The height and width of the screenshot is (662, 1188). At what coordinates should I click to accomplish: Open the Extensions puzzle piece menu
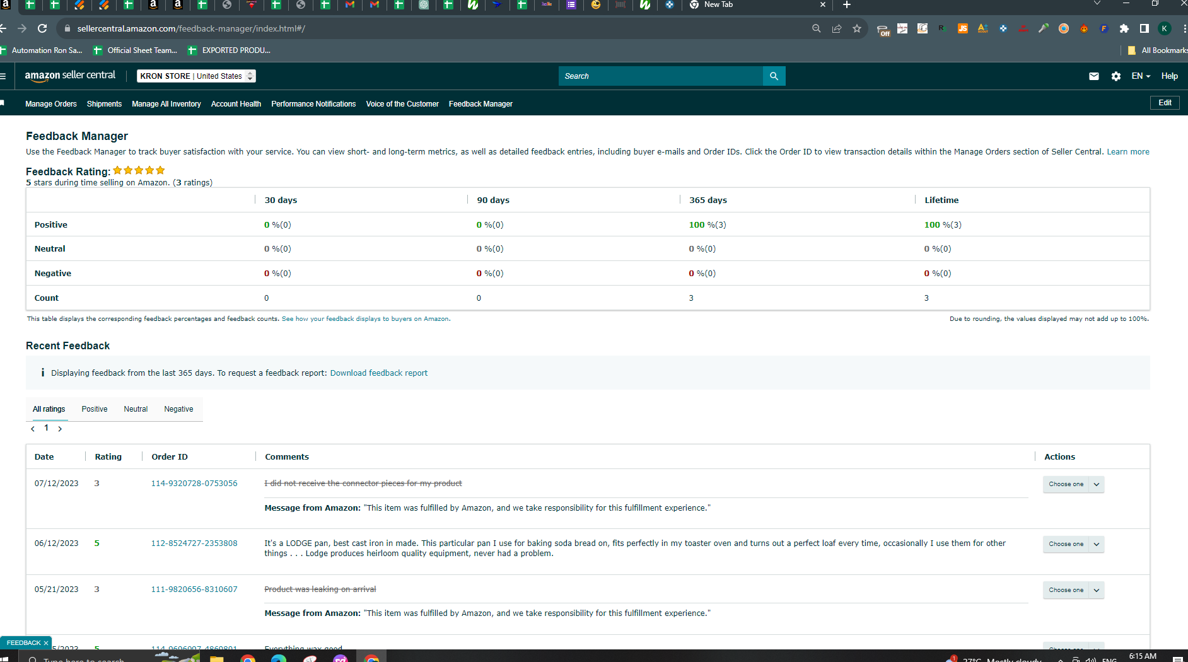[x=1124, y=28]
